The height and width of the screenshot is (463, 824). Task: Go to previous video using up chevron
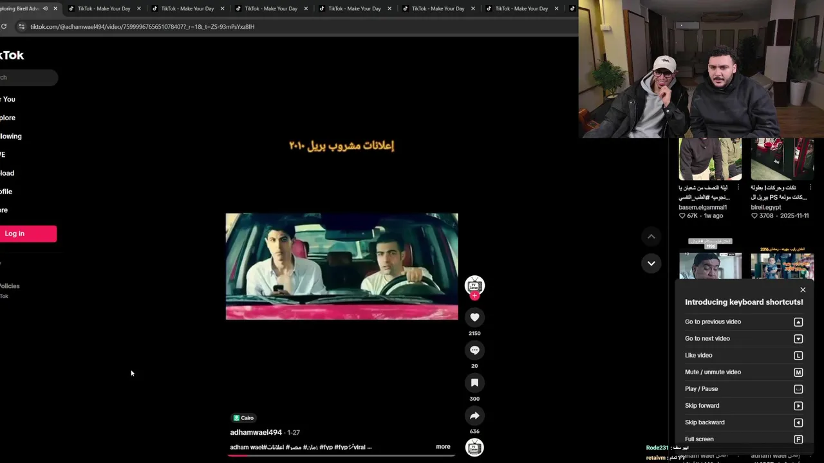(651, 237)
